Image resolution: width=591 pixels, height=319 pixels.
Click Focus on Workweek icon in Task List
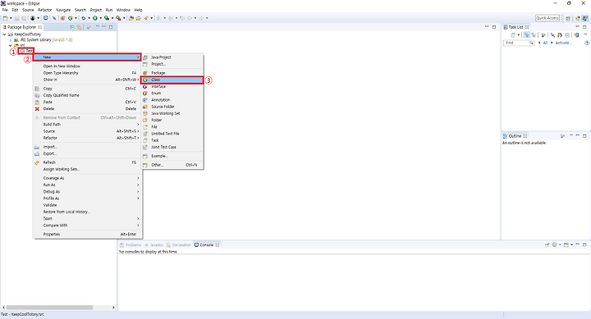click(x=543, y=34)
